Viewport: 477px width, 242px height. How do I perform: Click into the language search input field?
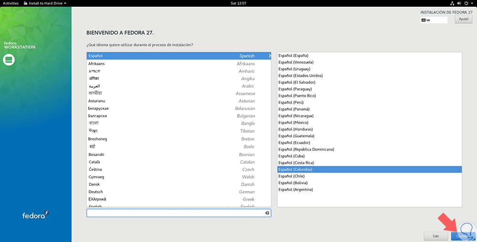[178, 213]
